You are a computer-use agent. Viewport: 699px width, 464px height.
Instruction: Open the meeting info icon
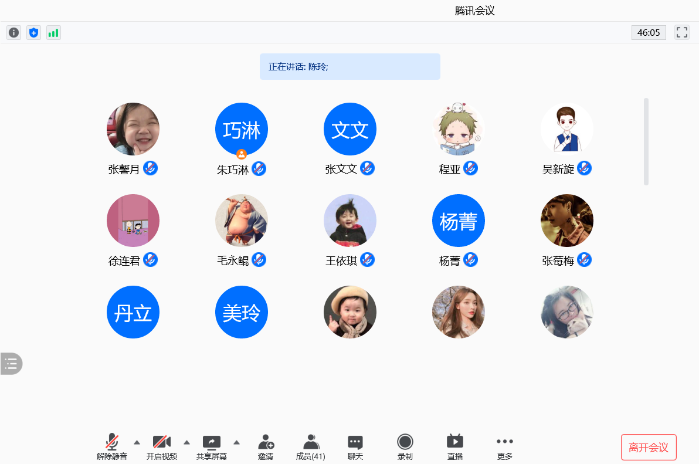pos(14,33)
